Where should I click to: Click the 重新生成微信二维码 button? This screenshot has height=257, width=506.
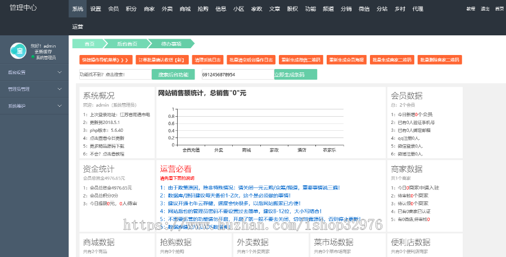click(x=301, y=59)
